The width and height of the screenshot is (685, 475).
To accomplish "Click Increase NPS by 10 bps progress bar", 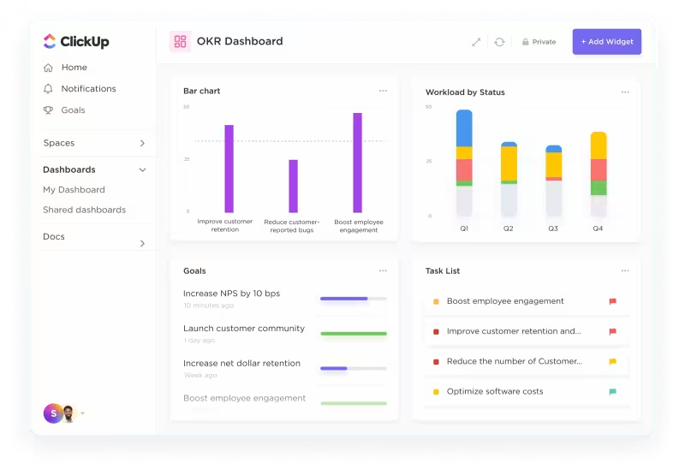I will pyautogui.click(x=354, y=299).
